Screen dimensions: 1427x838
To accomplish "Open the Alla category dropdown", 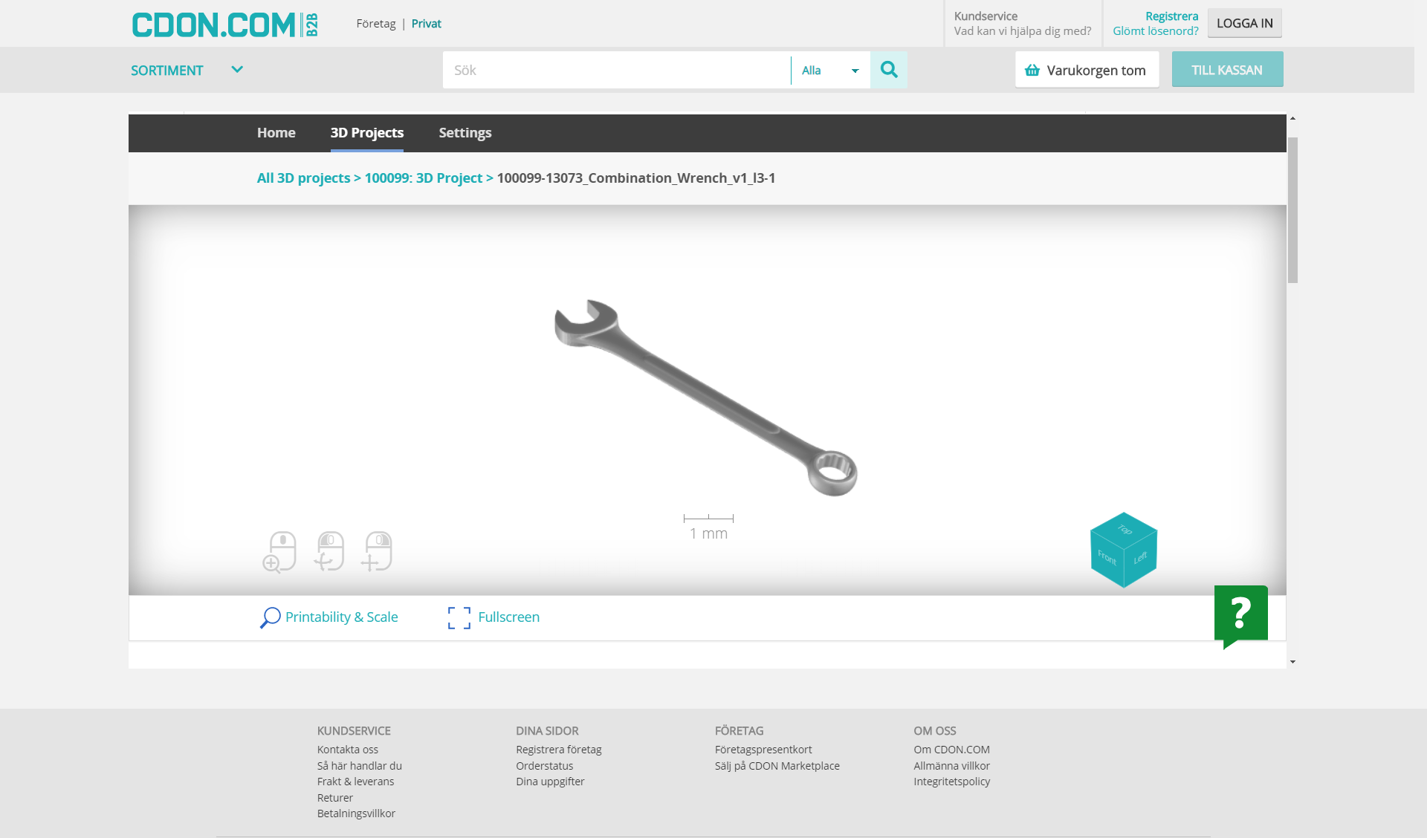I will (x=830, y=71).
